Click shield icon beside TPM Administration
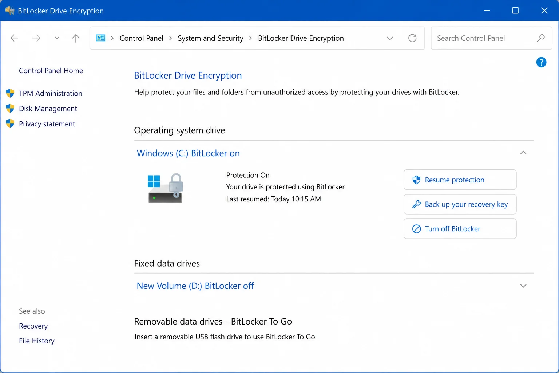Screen dimensions: 559x373 coord(10,93)
